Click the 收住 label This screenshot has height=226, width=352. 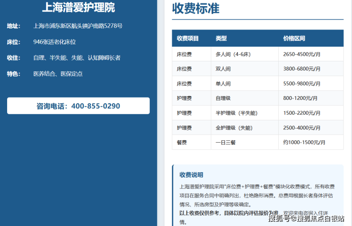13,58
